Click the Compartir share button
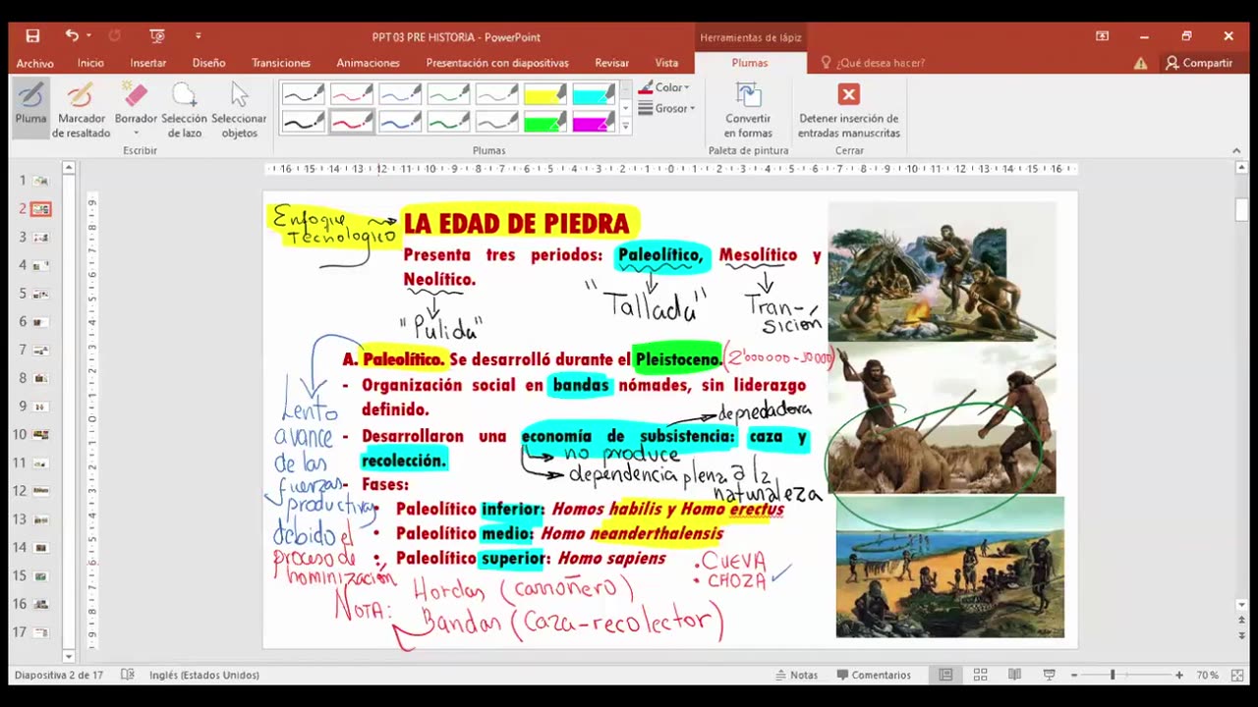Screen dimensions: 1258x707 coord(1199,63)
